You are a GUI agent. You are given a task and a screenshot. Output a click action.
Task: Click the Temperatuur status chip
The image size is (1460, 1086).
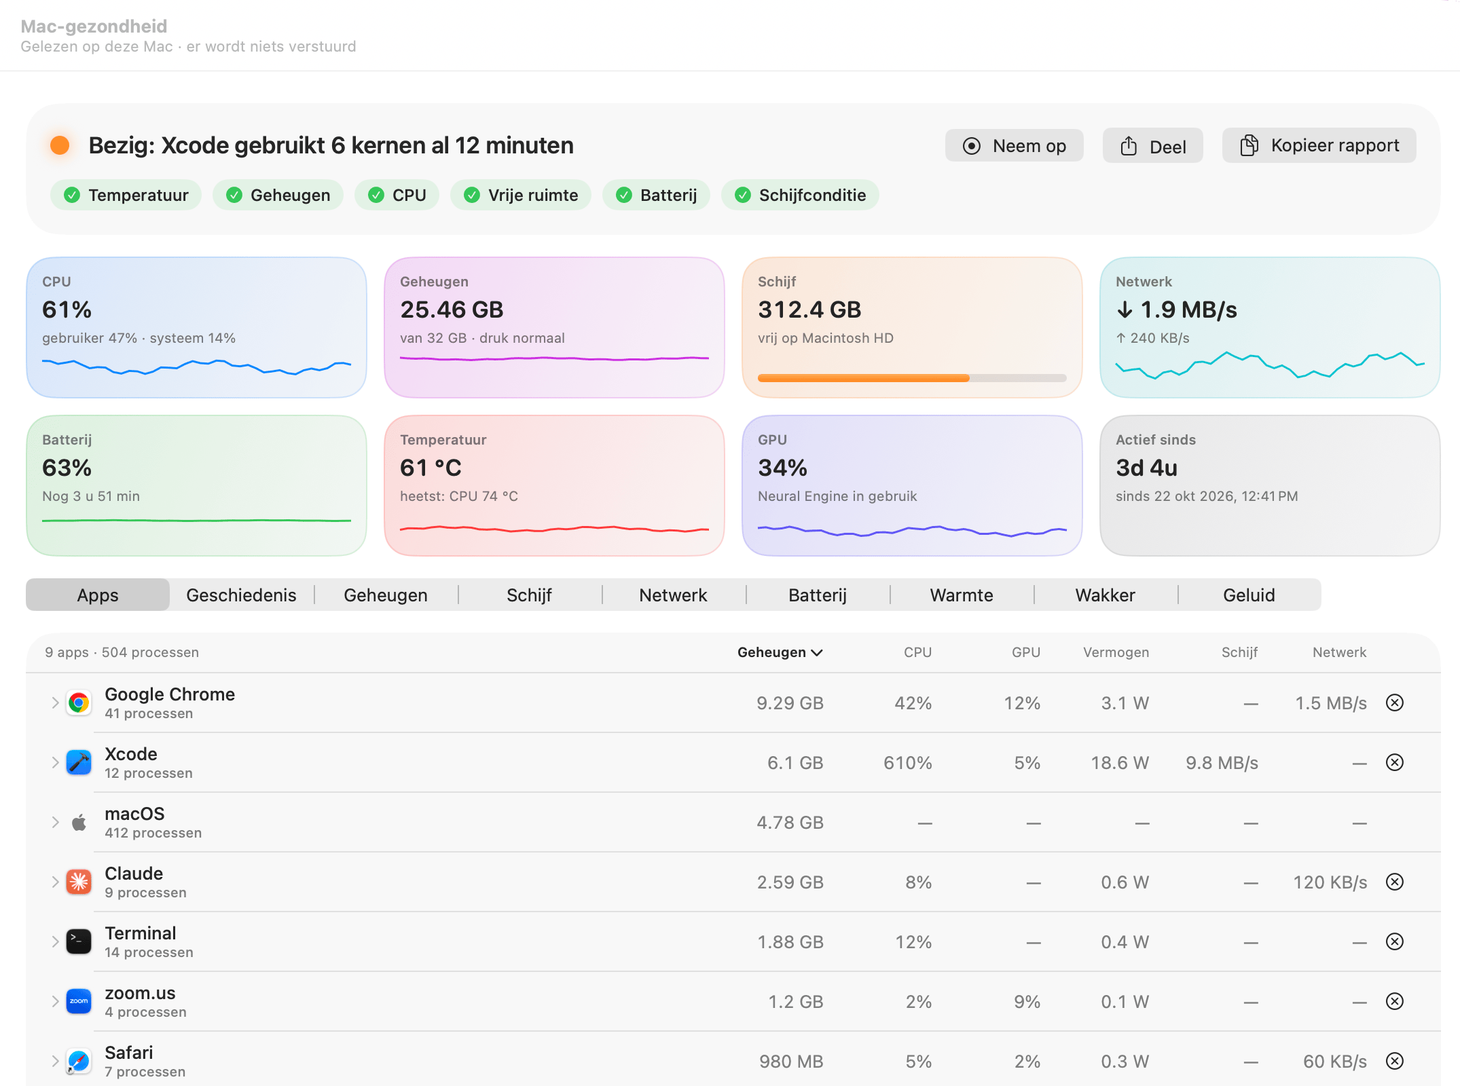coord(126,195)
